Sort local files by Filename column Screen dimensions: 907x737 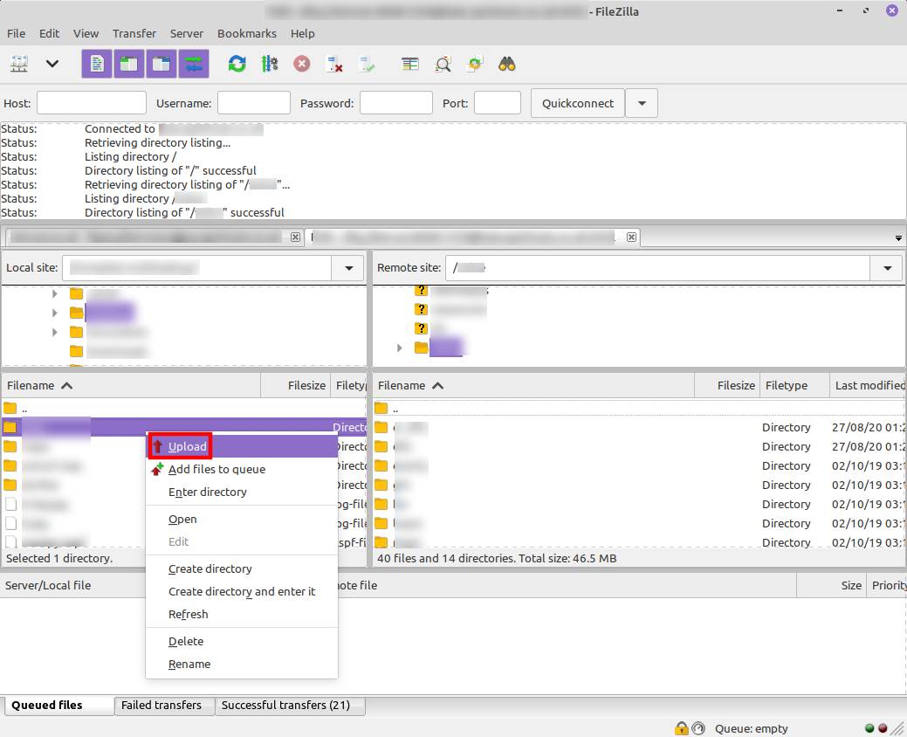131,385
